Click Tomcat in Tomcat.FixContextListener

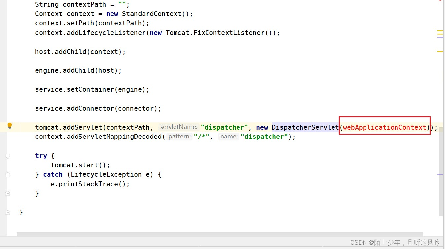[177, 33]
